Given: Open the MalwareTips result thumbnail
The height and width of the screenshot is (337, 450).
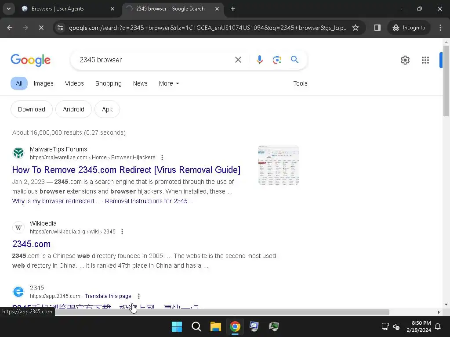Looking at the screenshot, I should pyautogui.click(x=278, y=165).
